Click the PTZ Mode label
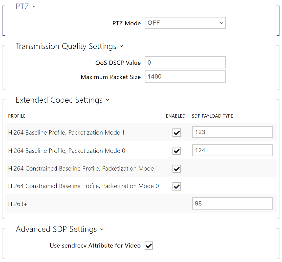This screenshot has height=262, width=282. [126, 23]
